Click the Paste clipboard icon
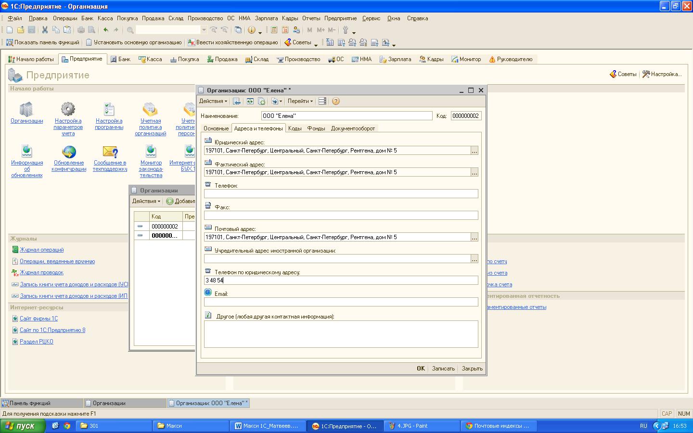The height and width of the screenshot is (433, 693). coord(67,30)
